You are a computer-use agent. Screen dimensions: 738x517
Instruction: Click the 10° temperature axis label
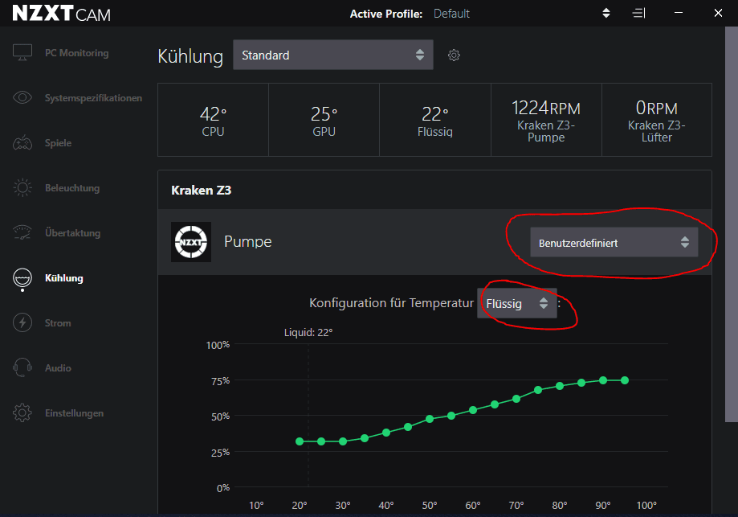[256, 505]
